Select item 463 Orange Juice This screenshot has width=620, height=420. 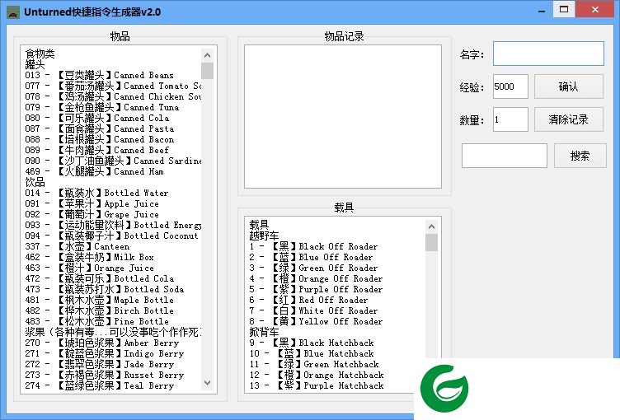point(89,268)
